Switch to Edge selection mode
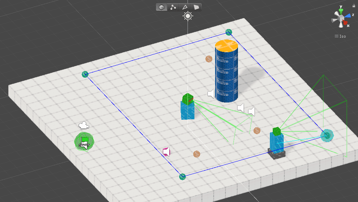Viewport: 358px width, 202px height. coord(185,7)
